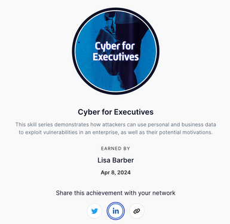The width and height of the screenshot is (230, 224).
Task: Click white 'Executives' word inside the badge
Action: point(116,57)
